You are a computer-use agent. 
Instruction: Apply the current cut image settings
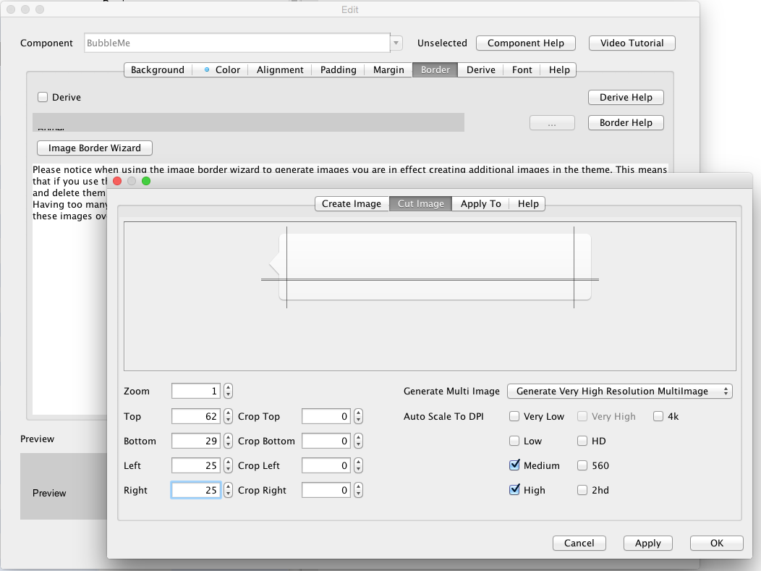(x=647, y=543)
